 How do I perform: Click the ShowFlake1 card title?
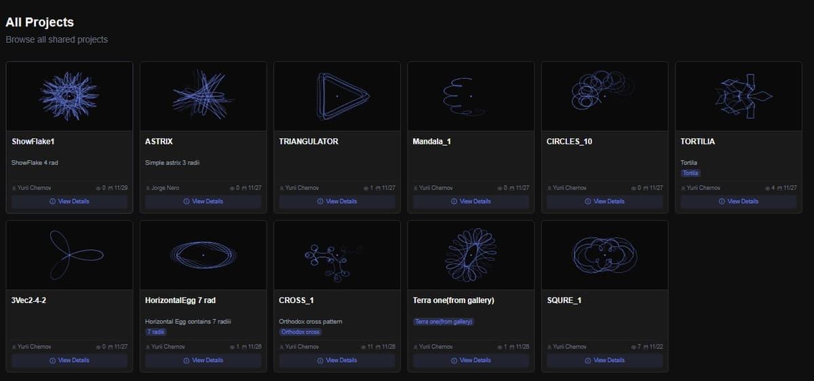[33, 142]
